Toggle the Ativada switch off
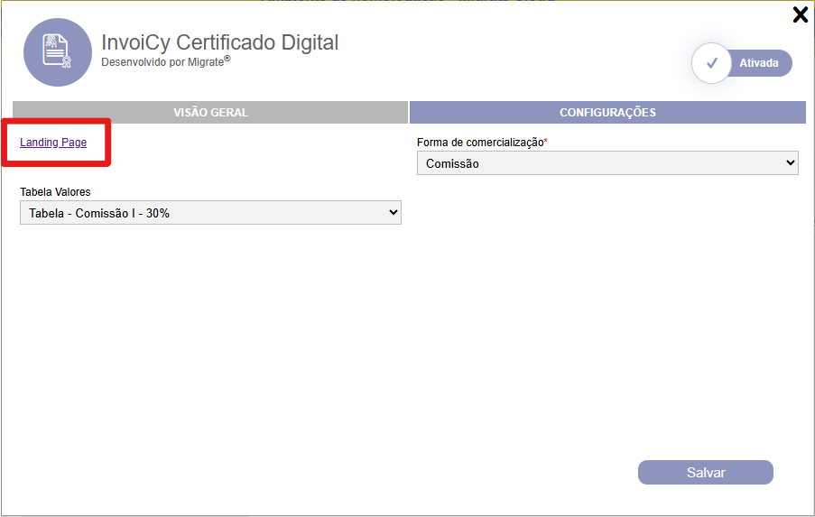 [742, 63]
